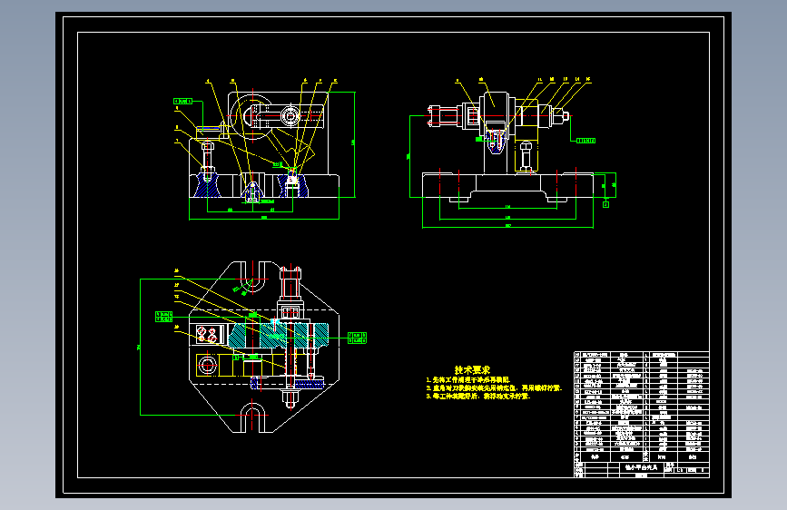Screen dimensions: 787x510
Task: Click the drawing name cell in the title block
Action: point(641,466)
